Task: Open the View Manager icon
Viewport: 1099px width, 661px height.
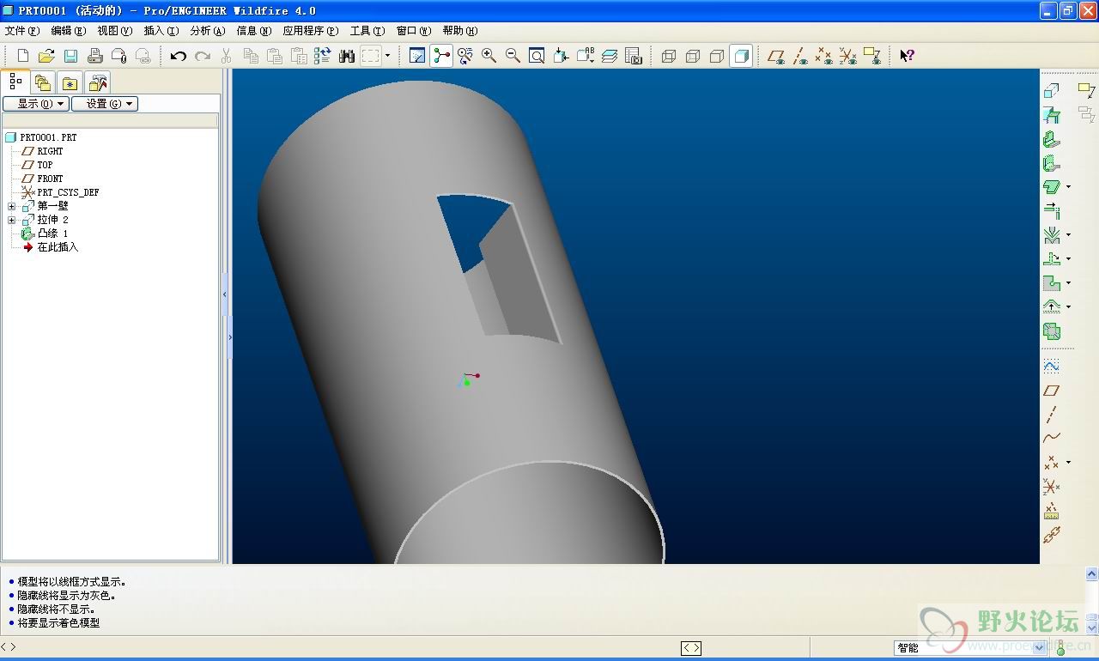Action: [x=634, y=56]
